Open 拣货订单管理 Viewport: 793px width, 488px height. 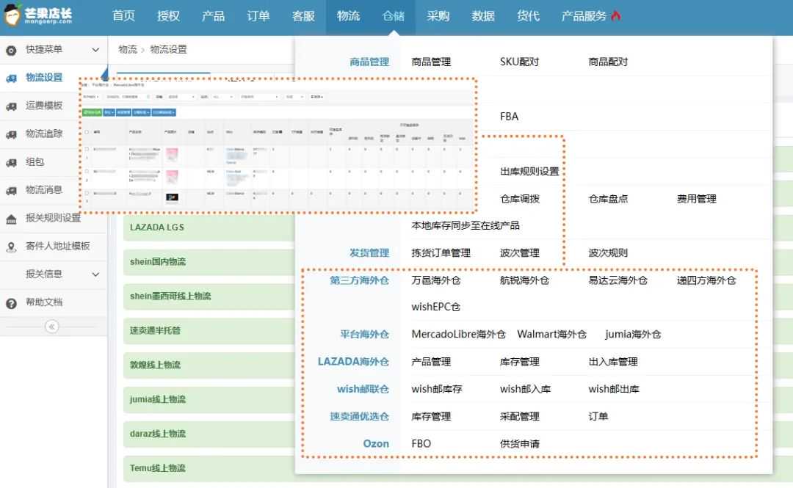tap(441, 253)
